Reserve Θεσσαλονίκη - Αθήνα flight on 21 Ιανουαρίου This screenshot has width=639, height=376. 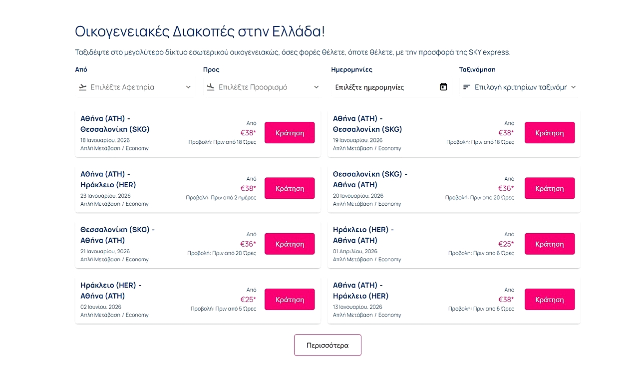pos(290,244)
